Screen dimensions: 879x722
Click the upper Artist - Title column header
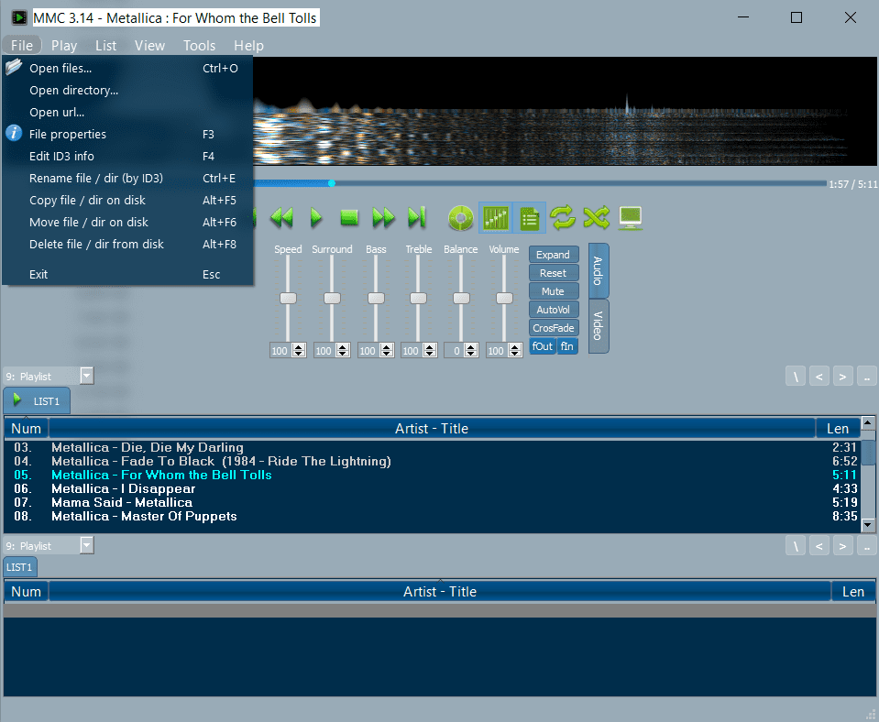(x=432, y=429)
